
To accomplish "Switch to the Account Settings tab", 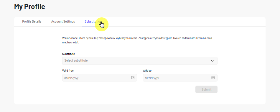I will tap(63, 21).
